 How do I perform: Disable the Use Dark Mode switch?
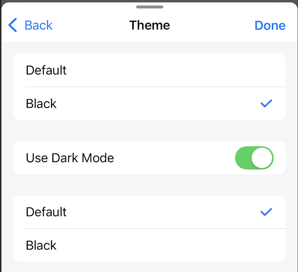pos(254,158)
